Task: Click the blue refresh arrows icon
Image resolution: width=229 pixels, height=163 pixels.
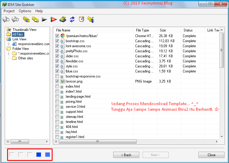Action: click(x=72, y=19)
